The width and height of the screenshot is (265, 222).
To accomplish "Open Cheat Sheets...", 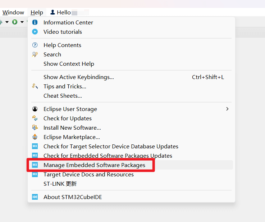I will point(63,96).
